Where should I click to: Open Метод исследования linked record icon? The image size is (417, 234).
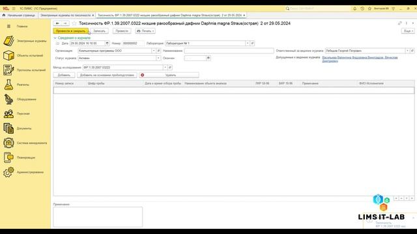(x=170, y=68)
